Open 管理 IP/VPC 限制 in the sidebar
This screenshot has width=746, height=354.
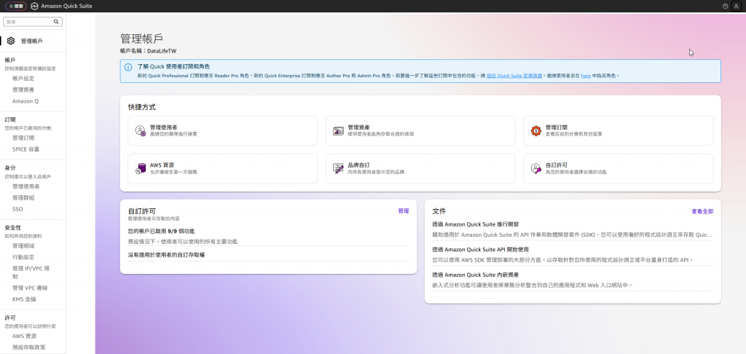[31, 272]
